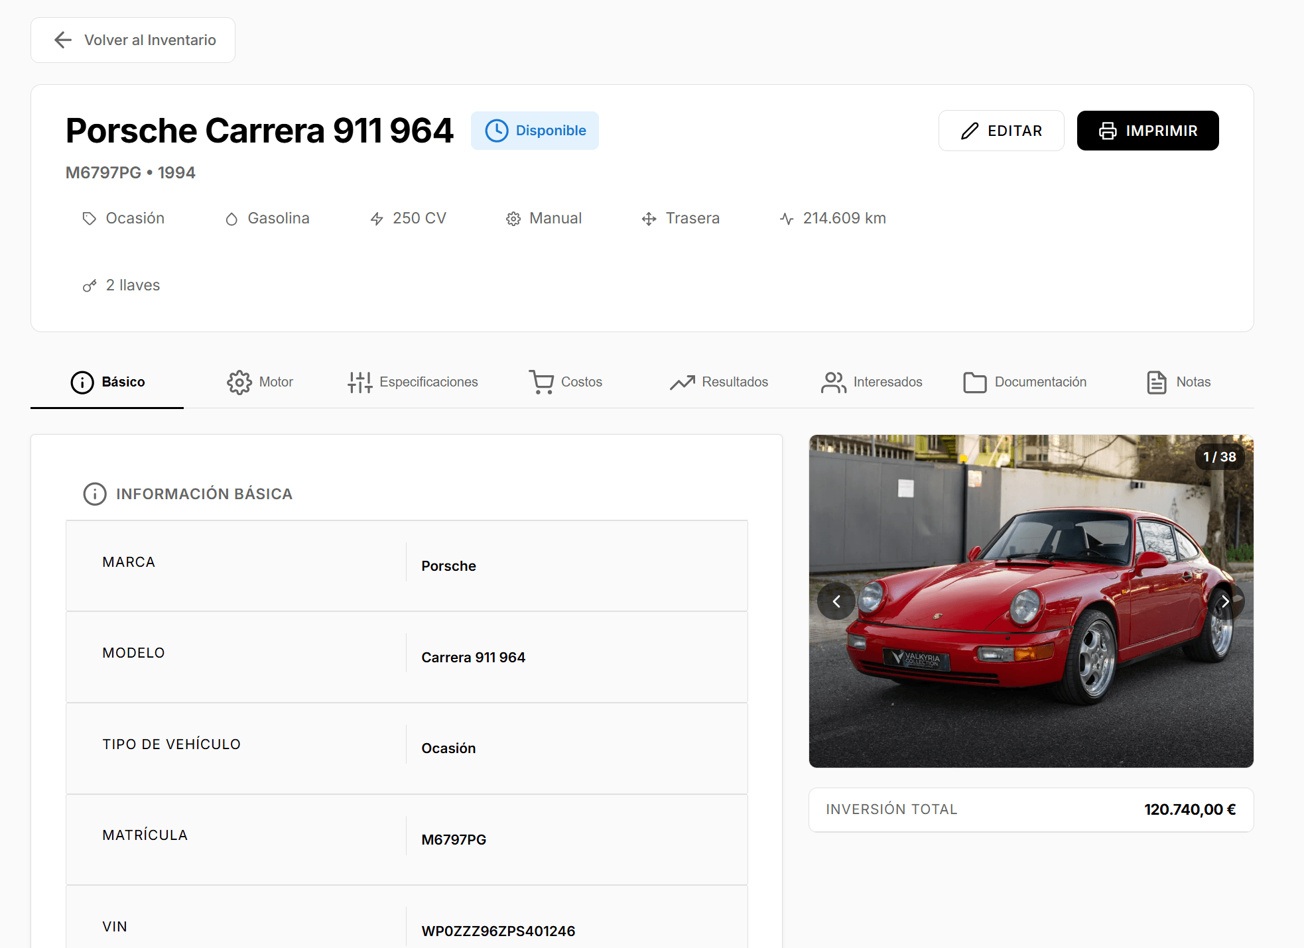This screenshot has height=948, width=1304.
Task: Click the 250 CV power text
Action: coord(419,218)
